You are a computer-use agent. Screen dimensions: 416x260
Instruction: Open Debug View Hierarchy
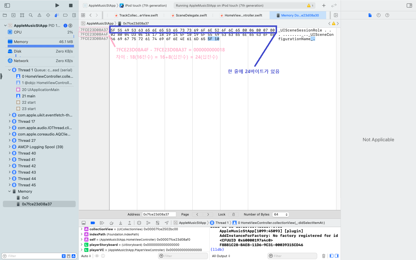point(139,223)
